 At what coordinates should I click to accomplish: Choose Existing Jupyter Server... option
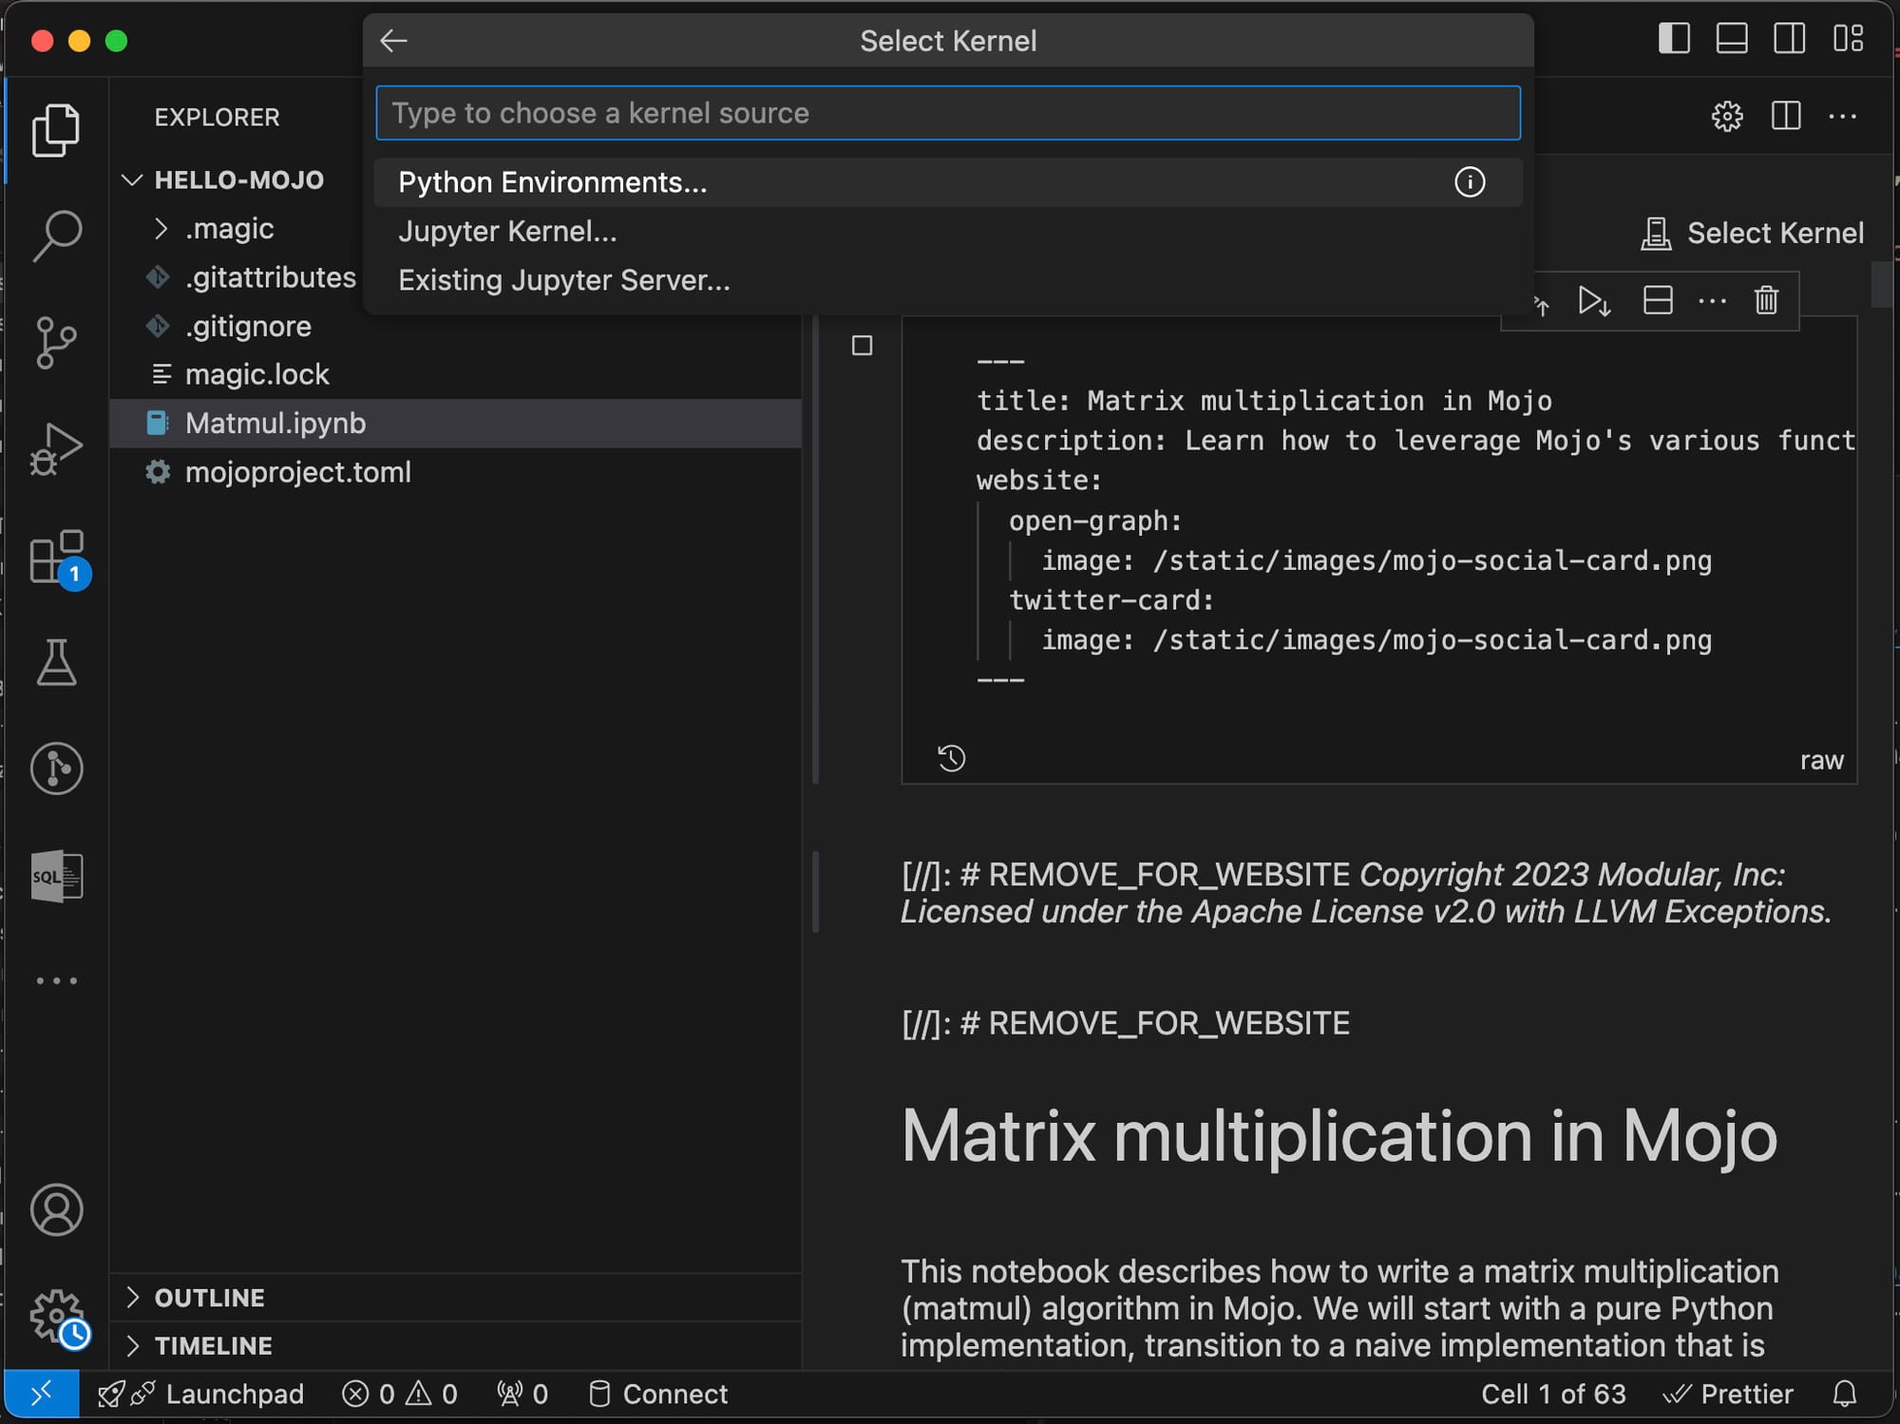pos(948,280)
